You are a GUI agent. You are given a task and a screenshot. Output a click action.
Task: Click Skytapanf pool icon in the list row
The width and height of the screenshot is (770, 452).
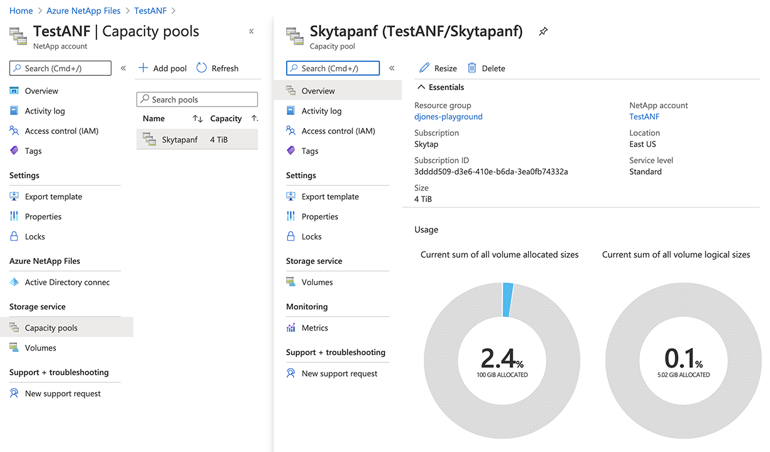click(149, 139)
